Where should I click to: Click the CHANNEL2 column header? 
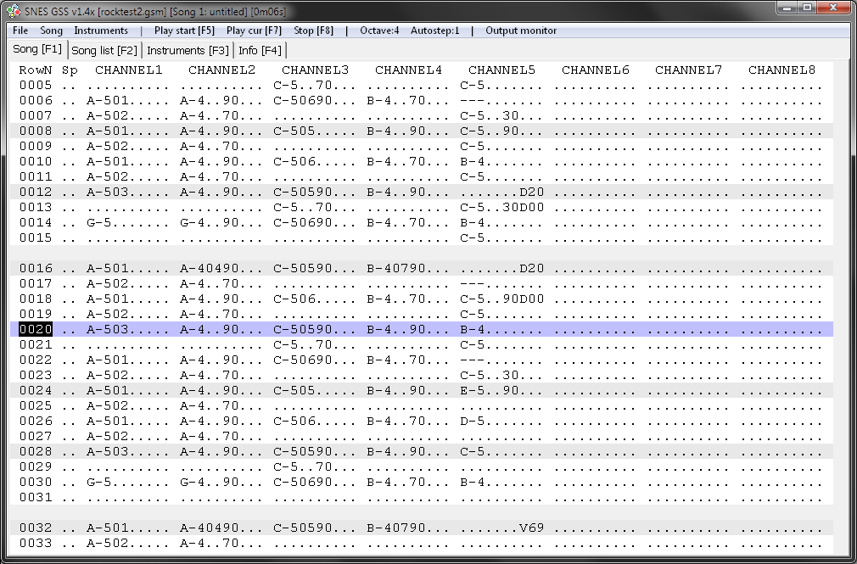[x=222, y=70]
